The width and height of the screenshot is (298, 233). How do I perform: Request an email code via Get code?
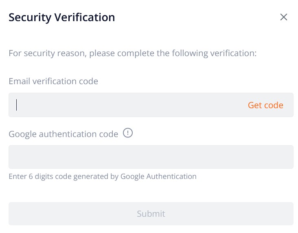tap(265, 105)
